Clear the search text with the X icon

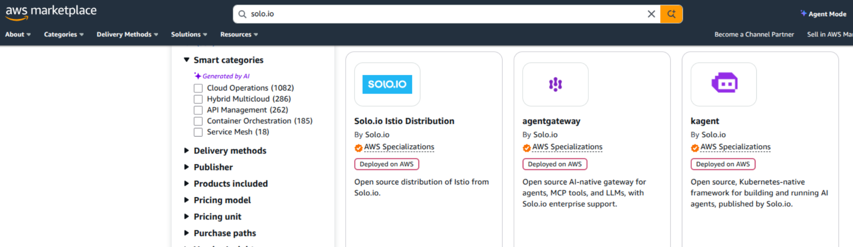(651, 14)
